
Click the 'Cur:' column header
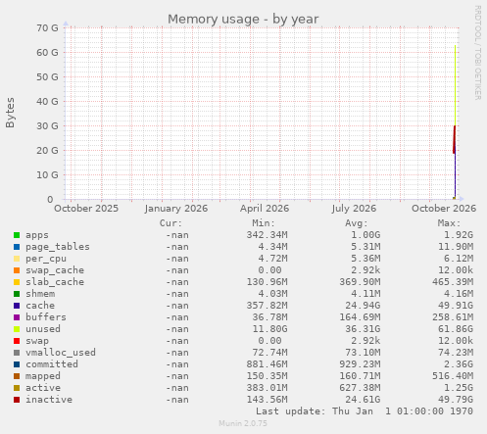click(x=170, y=223)
